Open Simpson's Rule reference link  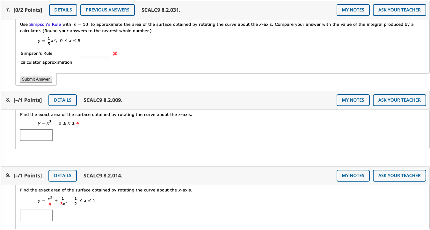[x=45, y=24]
